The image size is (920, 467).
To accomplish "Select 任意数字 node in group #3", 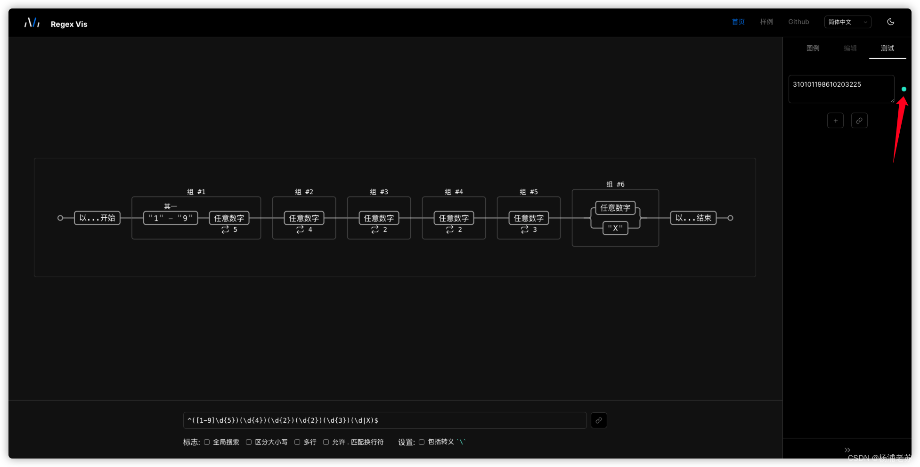I will click(379, 218).
